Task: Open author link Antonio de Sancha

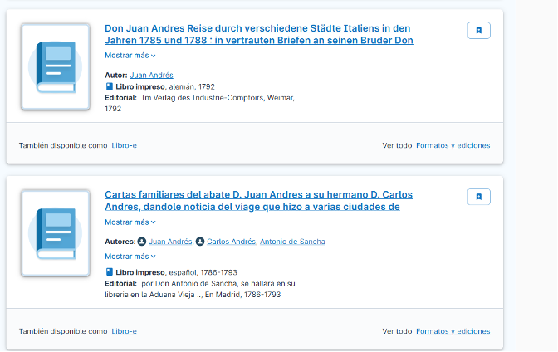Action: [x=292, y=242]
